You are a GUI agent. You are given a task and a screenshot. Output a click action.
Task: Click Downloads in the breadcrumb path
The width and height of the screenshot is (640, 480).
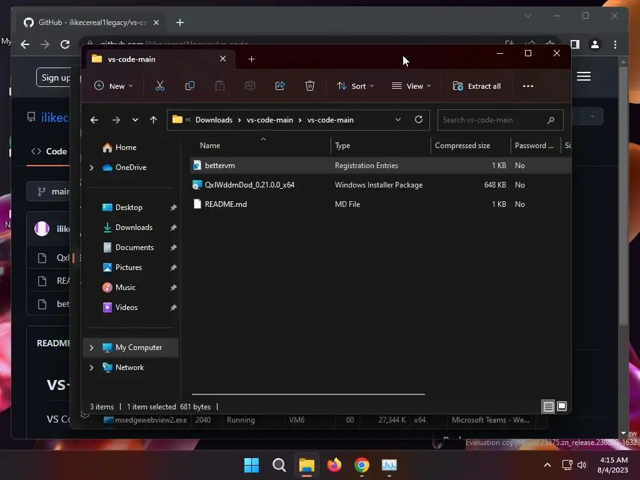[x=214, y=120]
